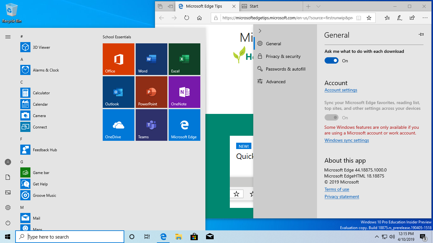Show hidden system tray icons
Screen dimensions: 433x243
(x=377, y=237)
